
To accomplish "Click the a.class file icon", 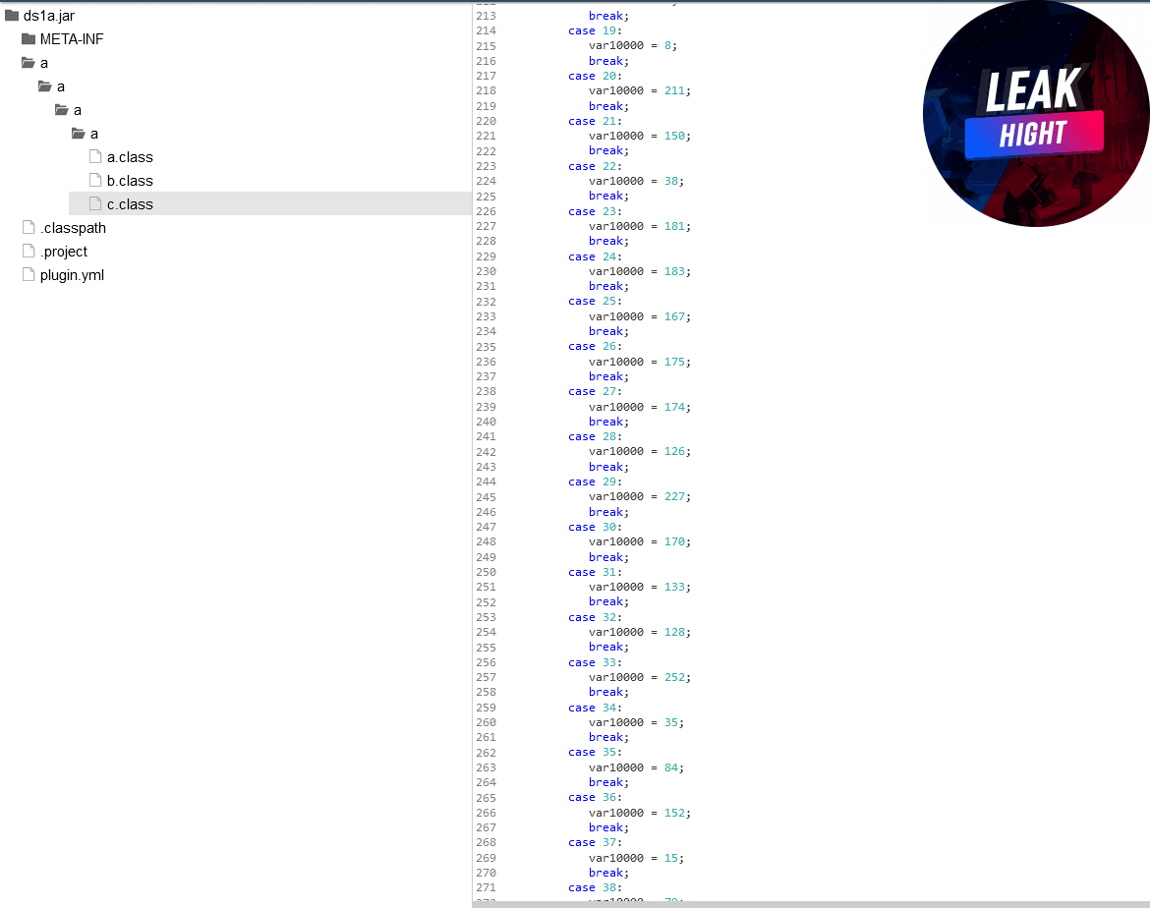I will coord(95,156).
